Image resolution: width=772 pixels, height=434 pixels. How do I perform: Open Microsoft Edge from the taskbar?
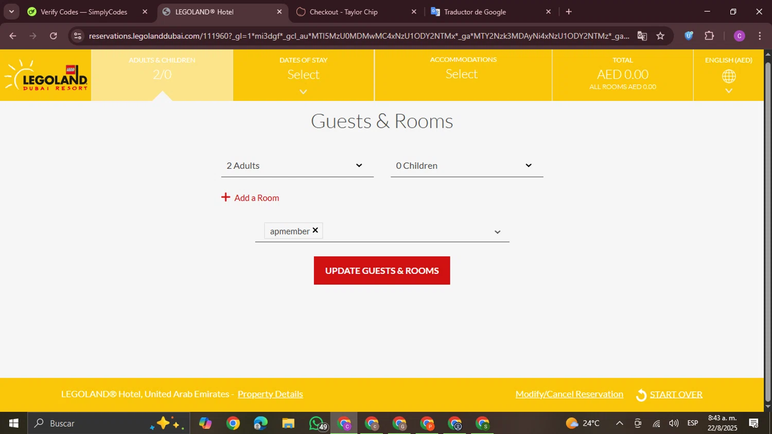(260, 423)
